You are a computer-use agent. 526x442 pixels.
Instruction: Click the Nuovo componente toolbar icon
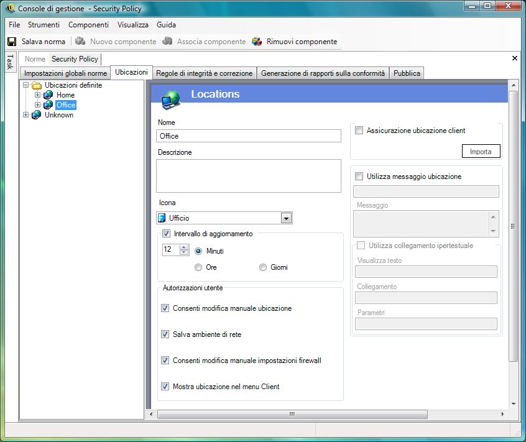point(80,41)
